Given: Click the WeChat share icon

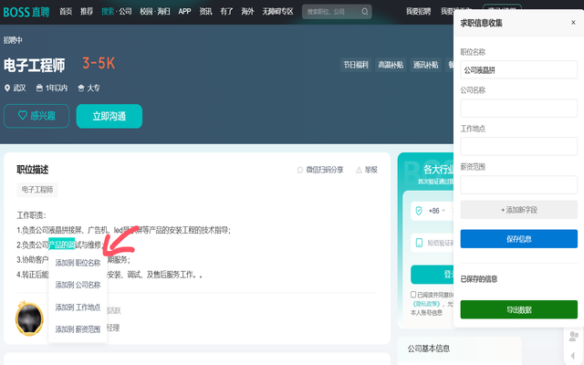Looking at the screenshot, I should 300,170.
